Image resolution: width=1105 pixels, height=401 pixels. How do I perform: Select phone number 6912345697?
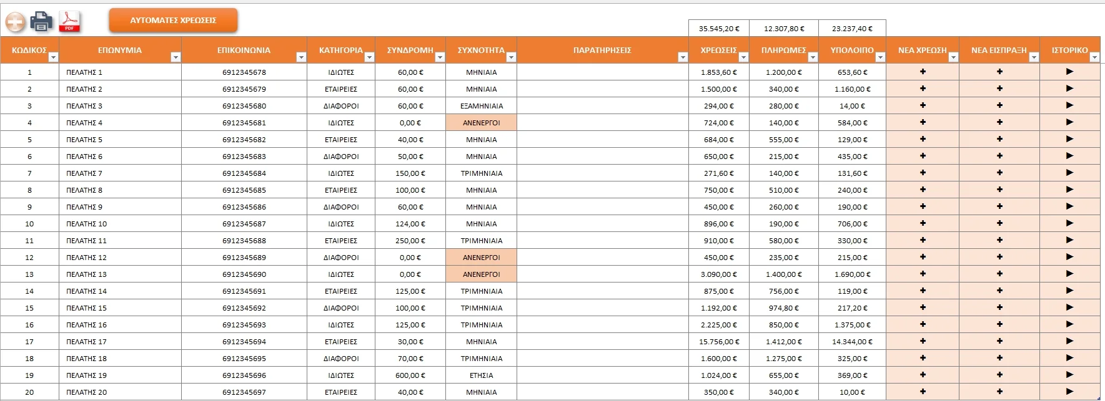pos(244,392)
